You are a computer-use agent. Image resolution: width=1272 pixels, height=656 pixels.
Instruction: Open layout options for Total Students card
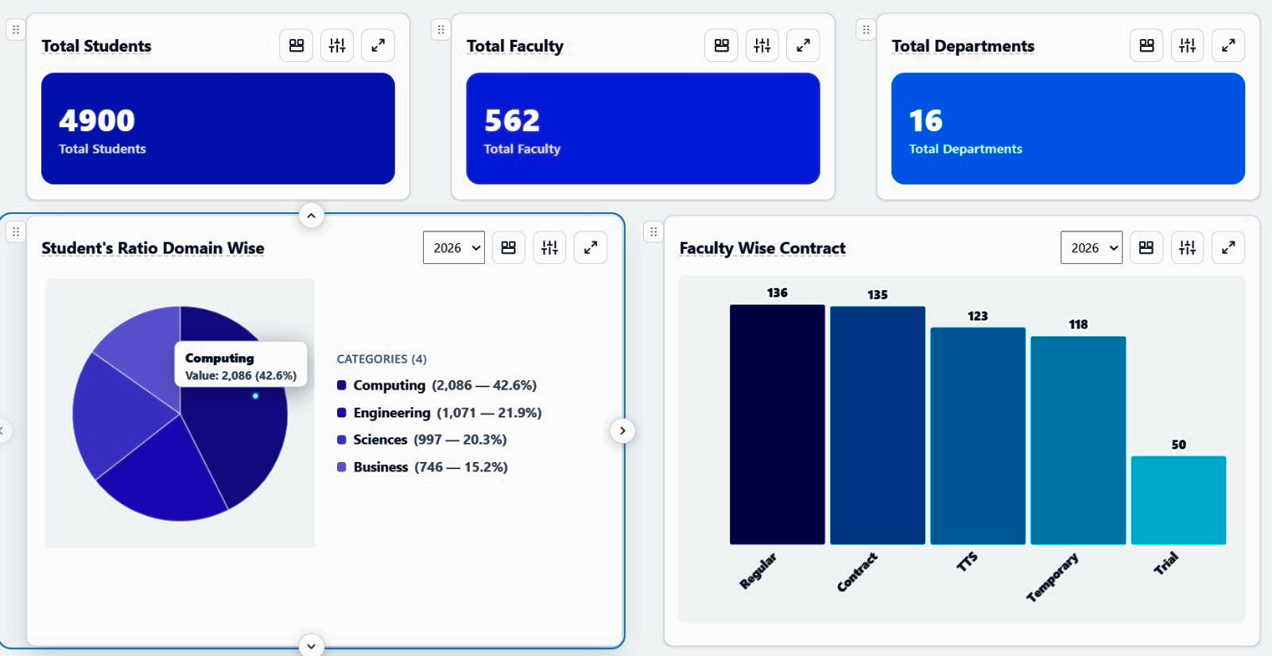tap(297, 45)
